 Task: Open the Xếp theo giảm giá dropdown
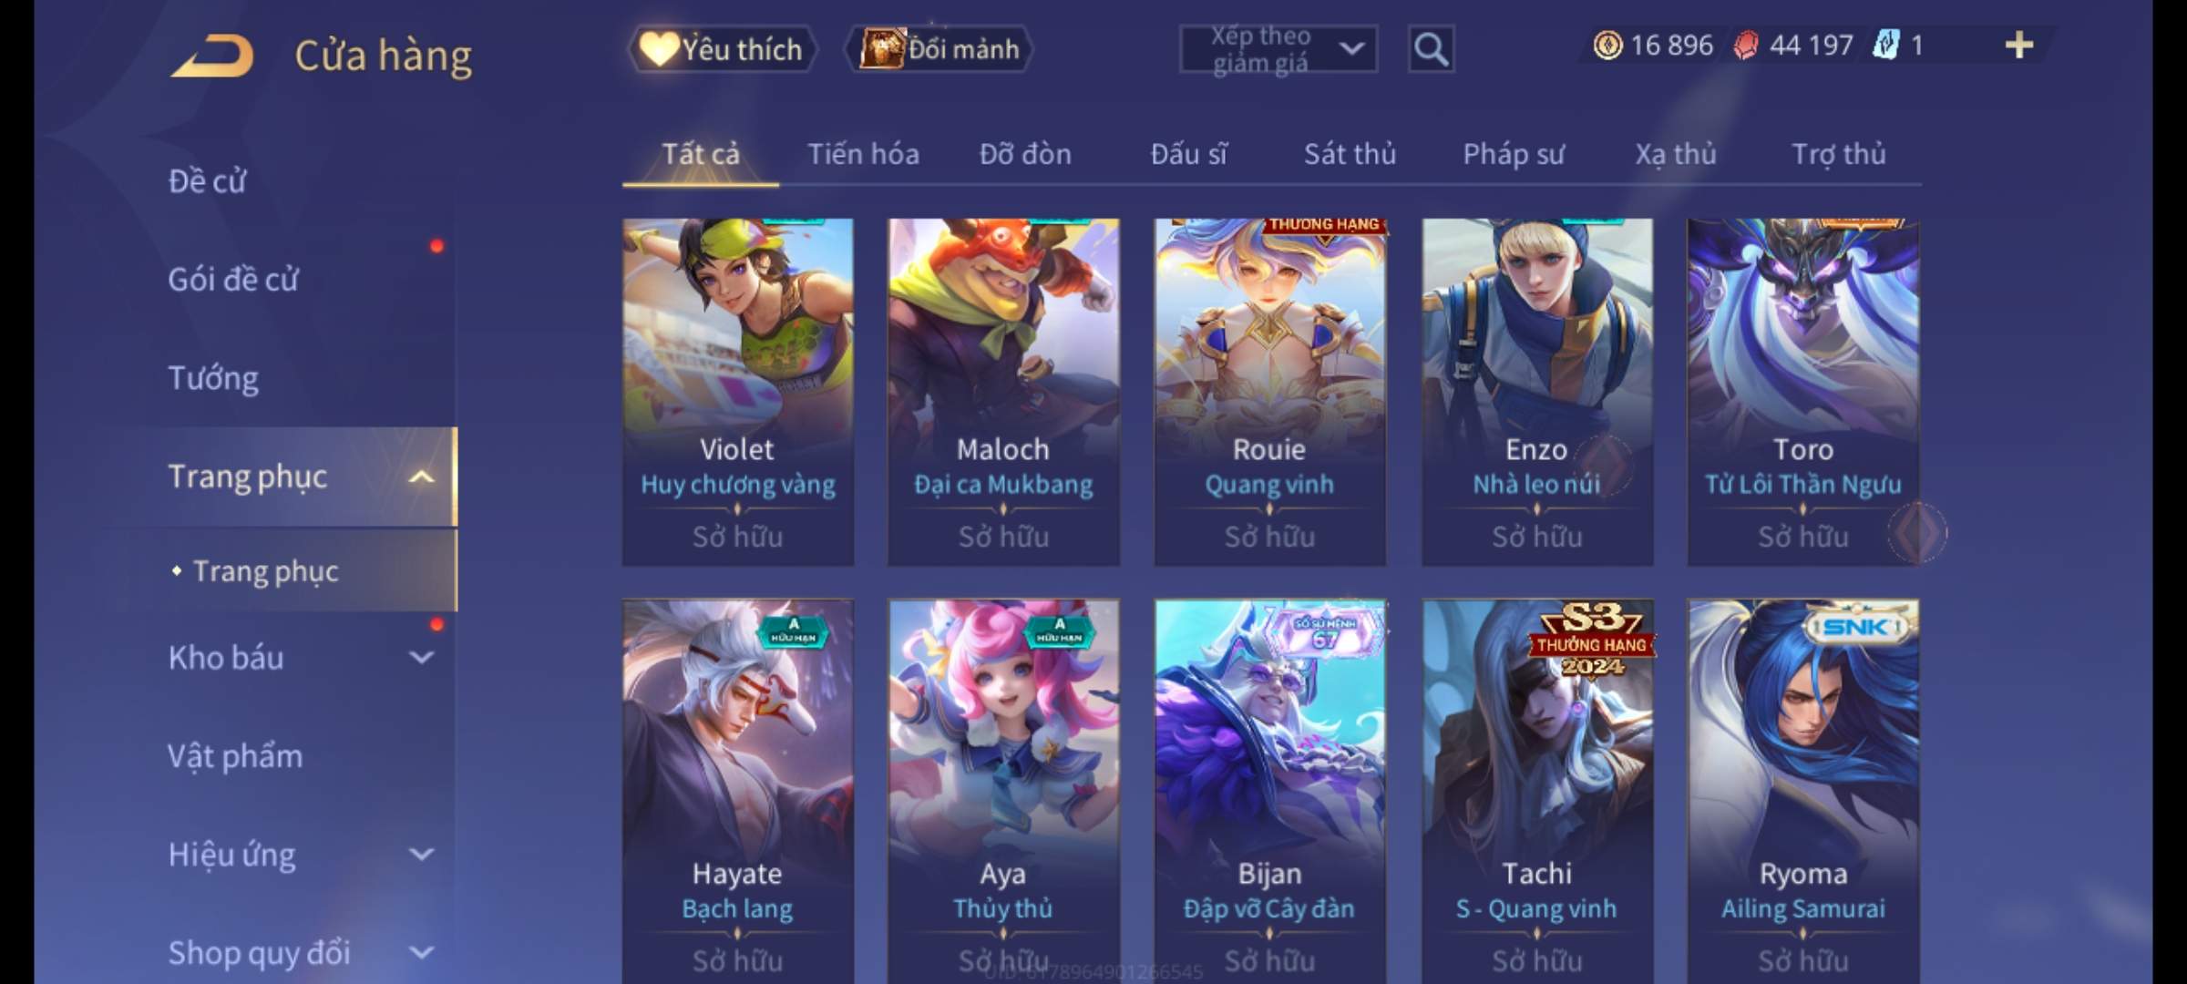click(x=1278, y=49)
